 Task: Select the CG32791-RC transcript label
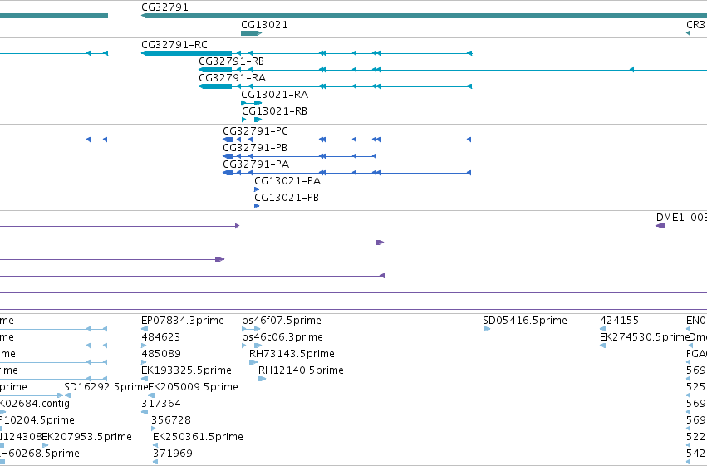[x=174, y=45]
